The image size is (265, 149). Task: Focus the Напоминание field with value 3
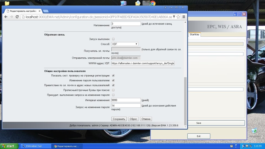click(x=126, y=24)
